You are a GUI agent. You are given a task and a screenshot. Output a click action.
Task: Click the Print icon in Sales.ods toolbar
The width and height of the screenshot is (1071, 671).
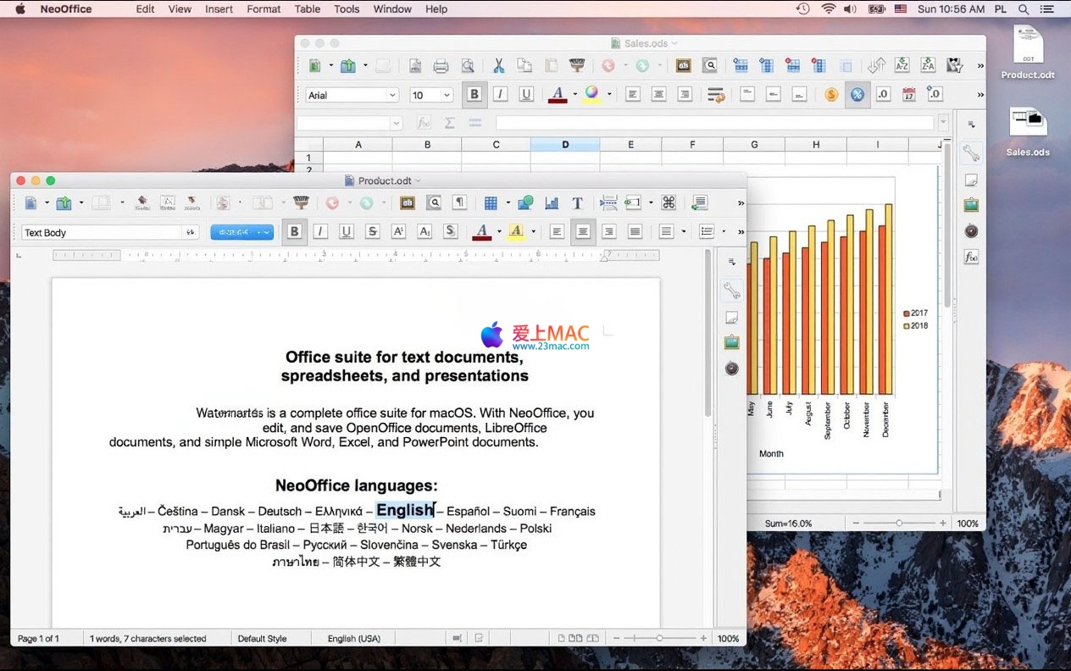441,65
